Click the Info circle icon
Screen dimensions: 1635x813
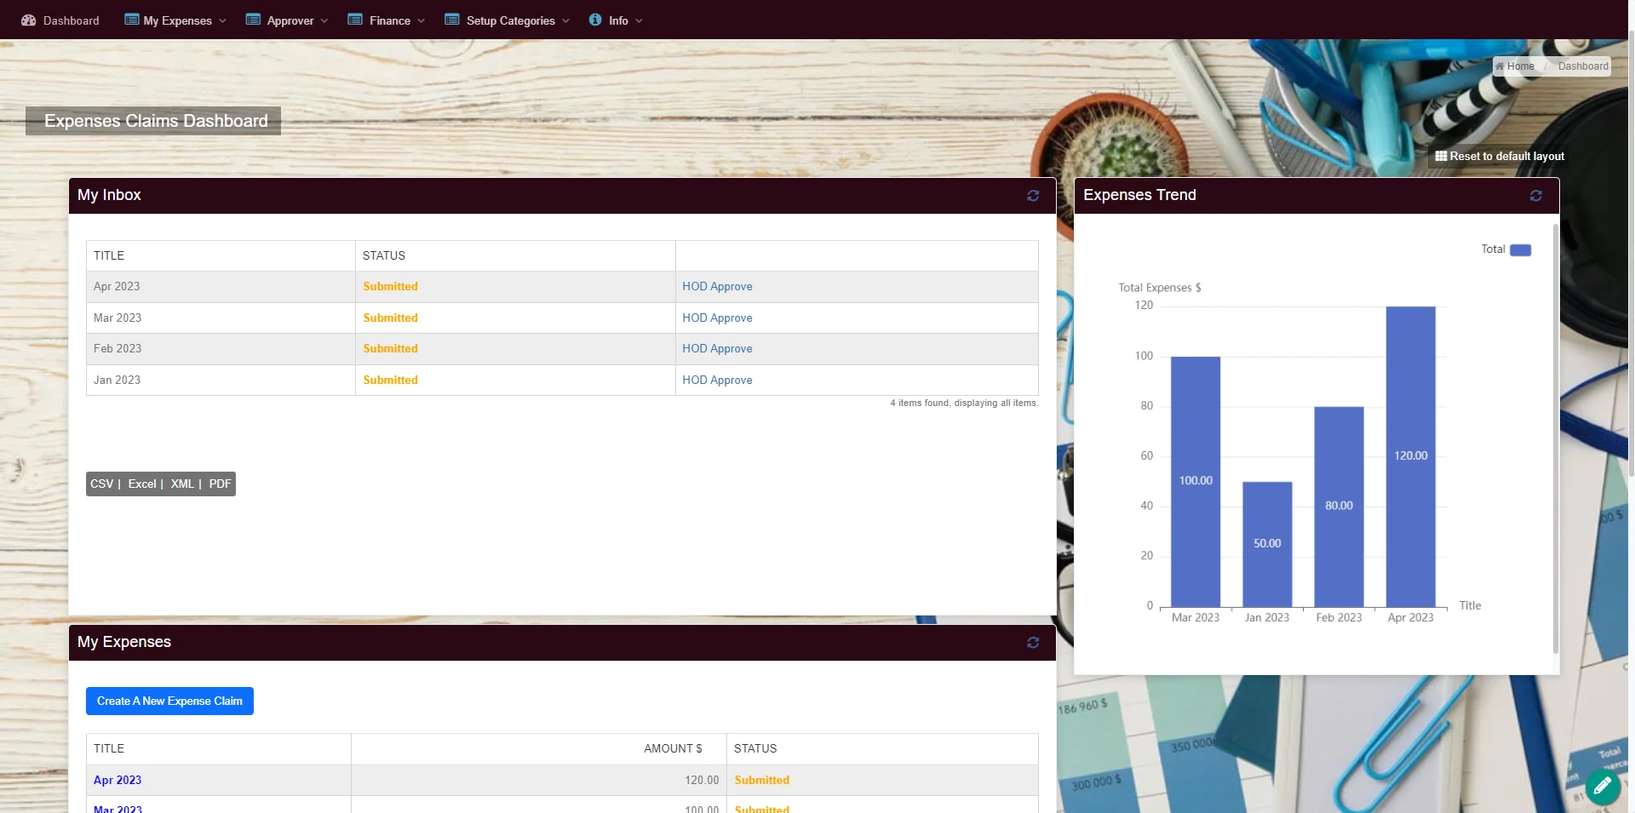coord(595,20)
